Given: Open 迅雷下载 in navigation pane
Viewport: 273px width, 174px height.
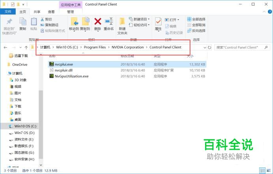Looking at the screenshot, I should [x=19, y=56].
